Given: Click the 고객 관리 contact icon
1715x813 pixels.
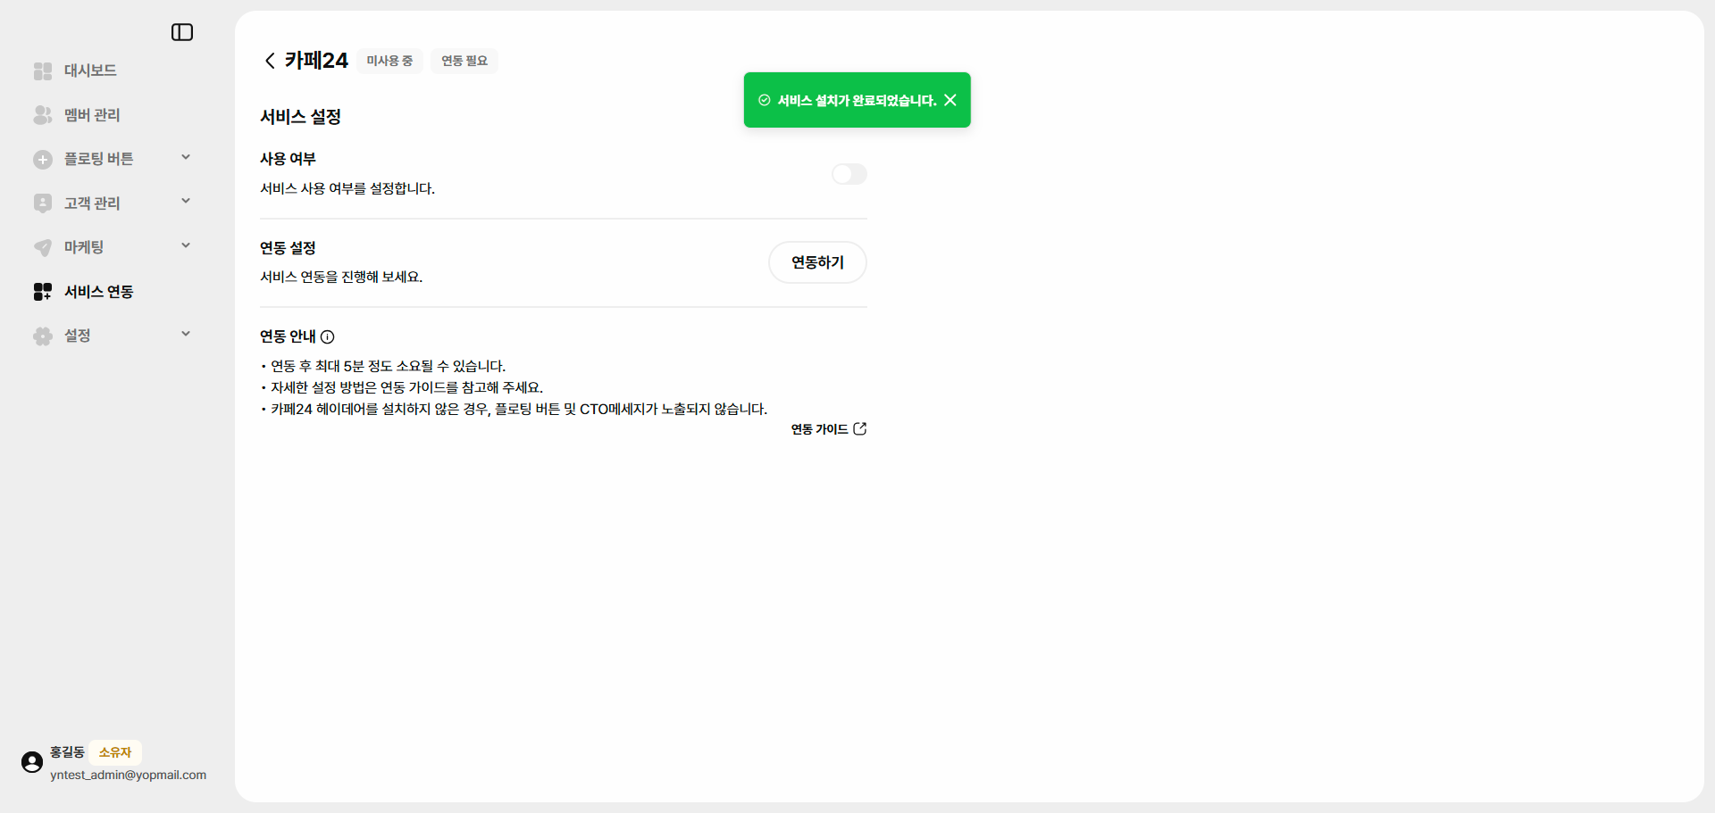Looking at the screenshot, I should (43, 203).
